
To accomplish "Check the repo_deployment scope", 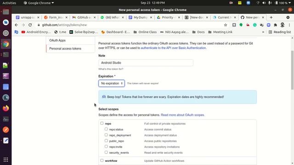I will tap(106, 135).
